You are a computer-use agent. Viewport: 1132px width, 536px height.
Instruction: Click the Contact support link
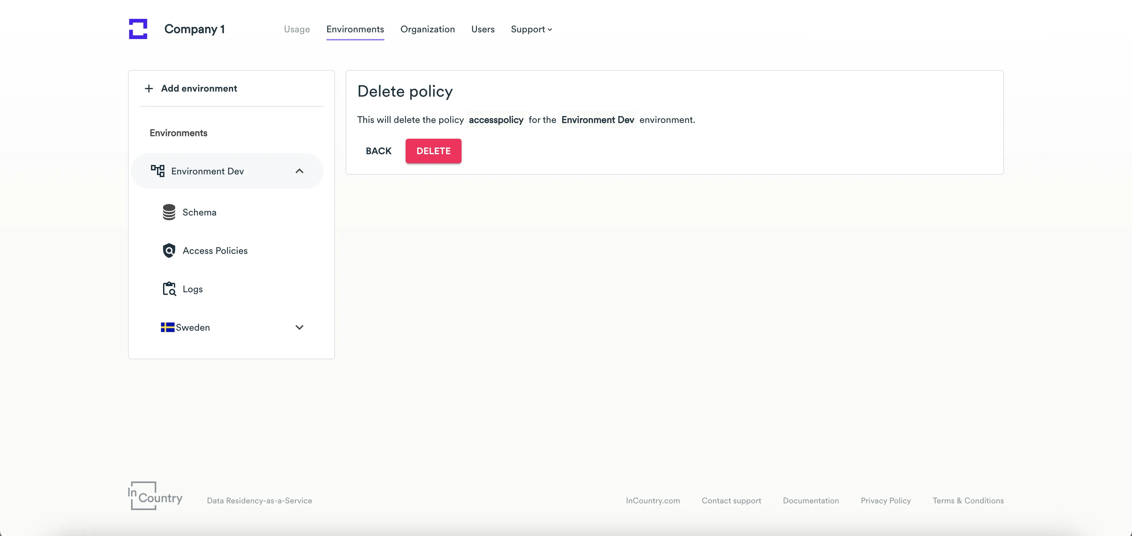click(x=731, y=500)
